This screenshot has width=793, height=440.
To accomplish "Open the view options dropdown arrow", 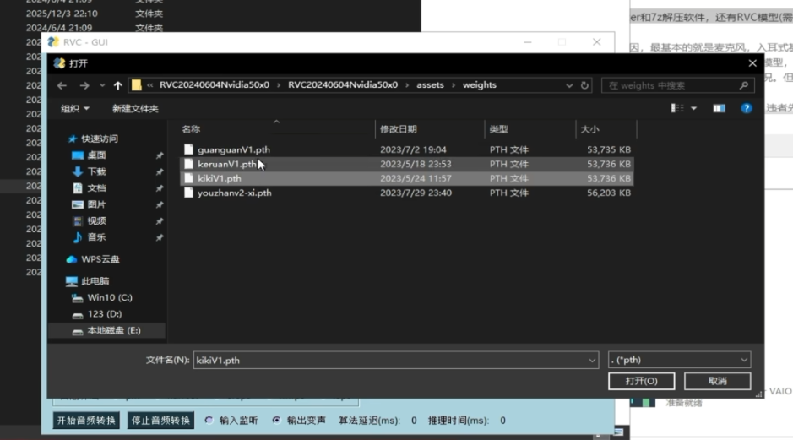I will point(694,108).
